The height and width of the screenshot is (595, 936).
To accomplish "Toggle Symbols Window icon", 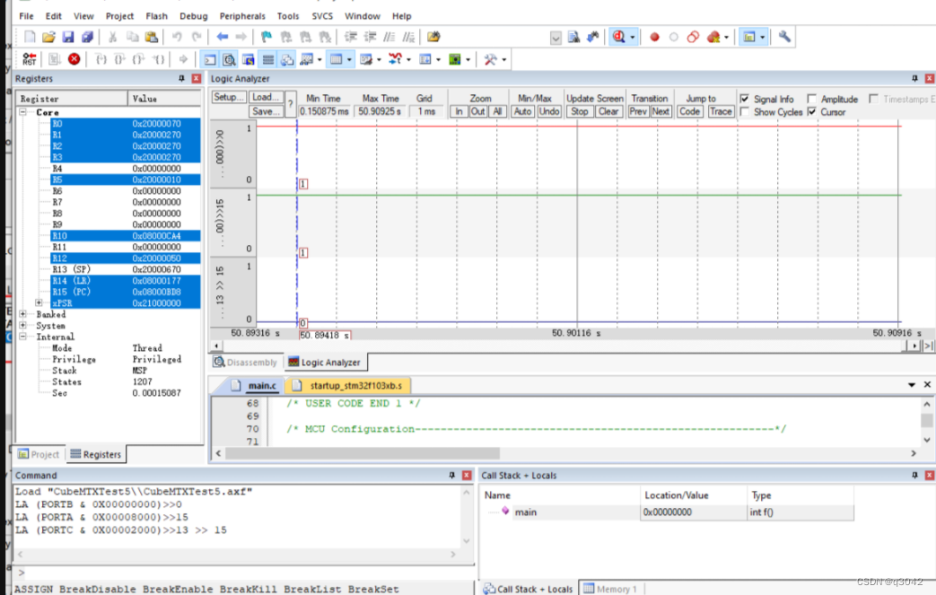I will [249, 59].
